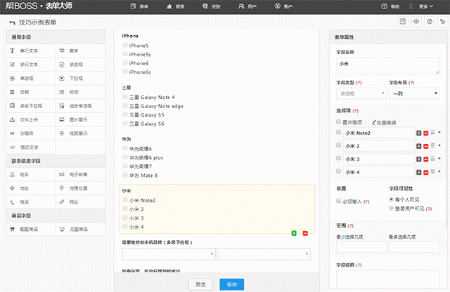Remove the 小米 Note2 option

pos(426,133)
